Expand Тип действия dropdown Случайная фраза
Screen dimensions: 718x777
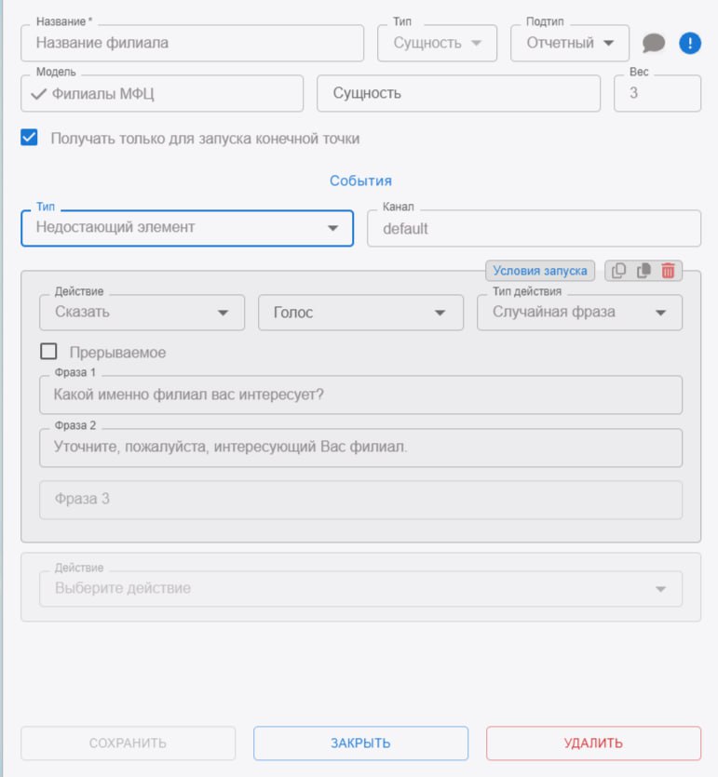click(x=579, y=313)
